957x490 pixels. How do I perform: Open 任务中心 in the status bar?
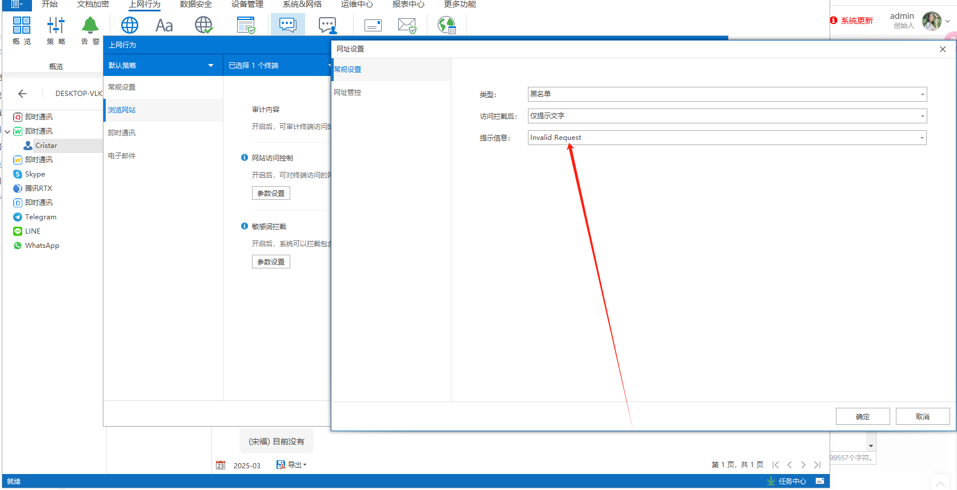point(792,481)
